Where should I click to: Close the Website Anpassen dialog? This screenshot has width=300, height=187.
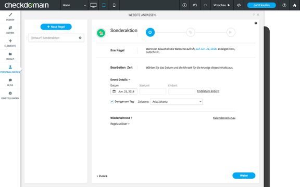tap(258, 15)
